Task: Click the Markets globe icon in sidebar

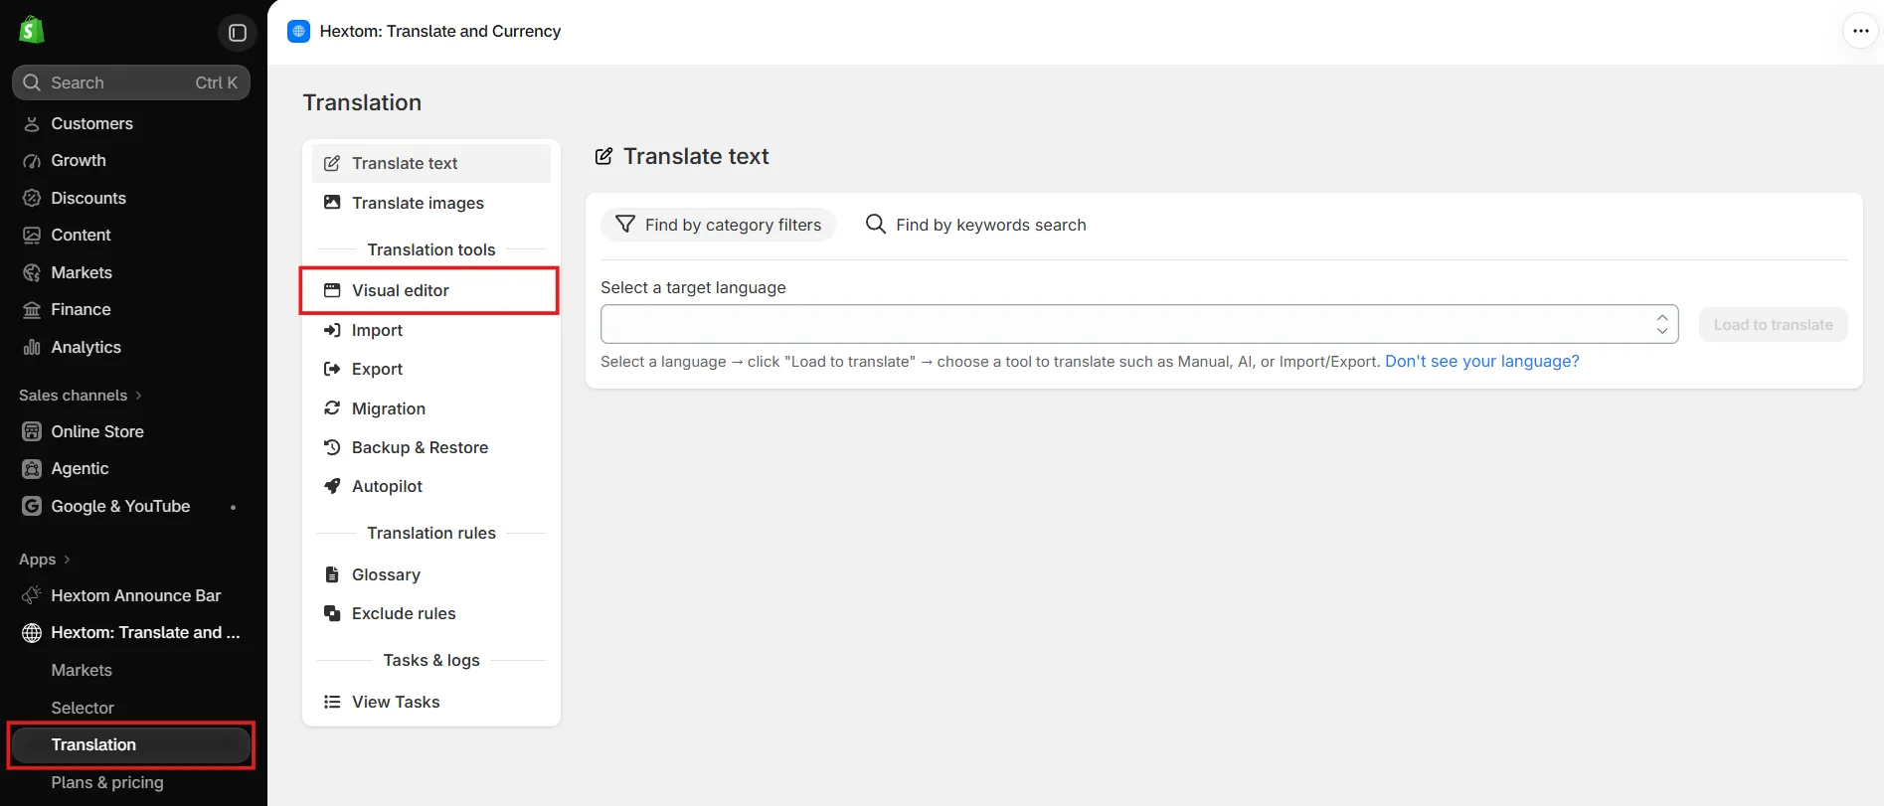Action: [32, 272]
